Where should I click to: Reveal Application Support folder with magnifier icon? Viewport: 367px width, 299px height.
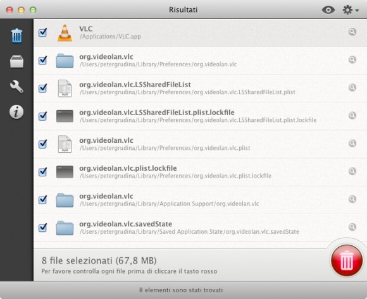pyautogui.click(x=352, y=199)
